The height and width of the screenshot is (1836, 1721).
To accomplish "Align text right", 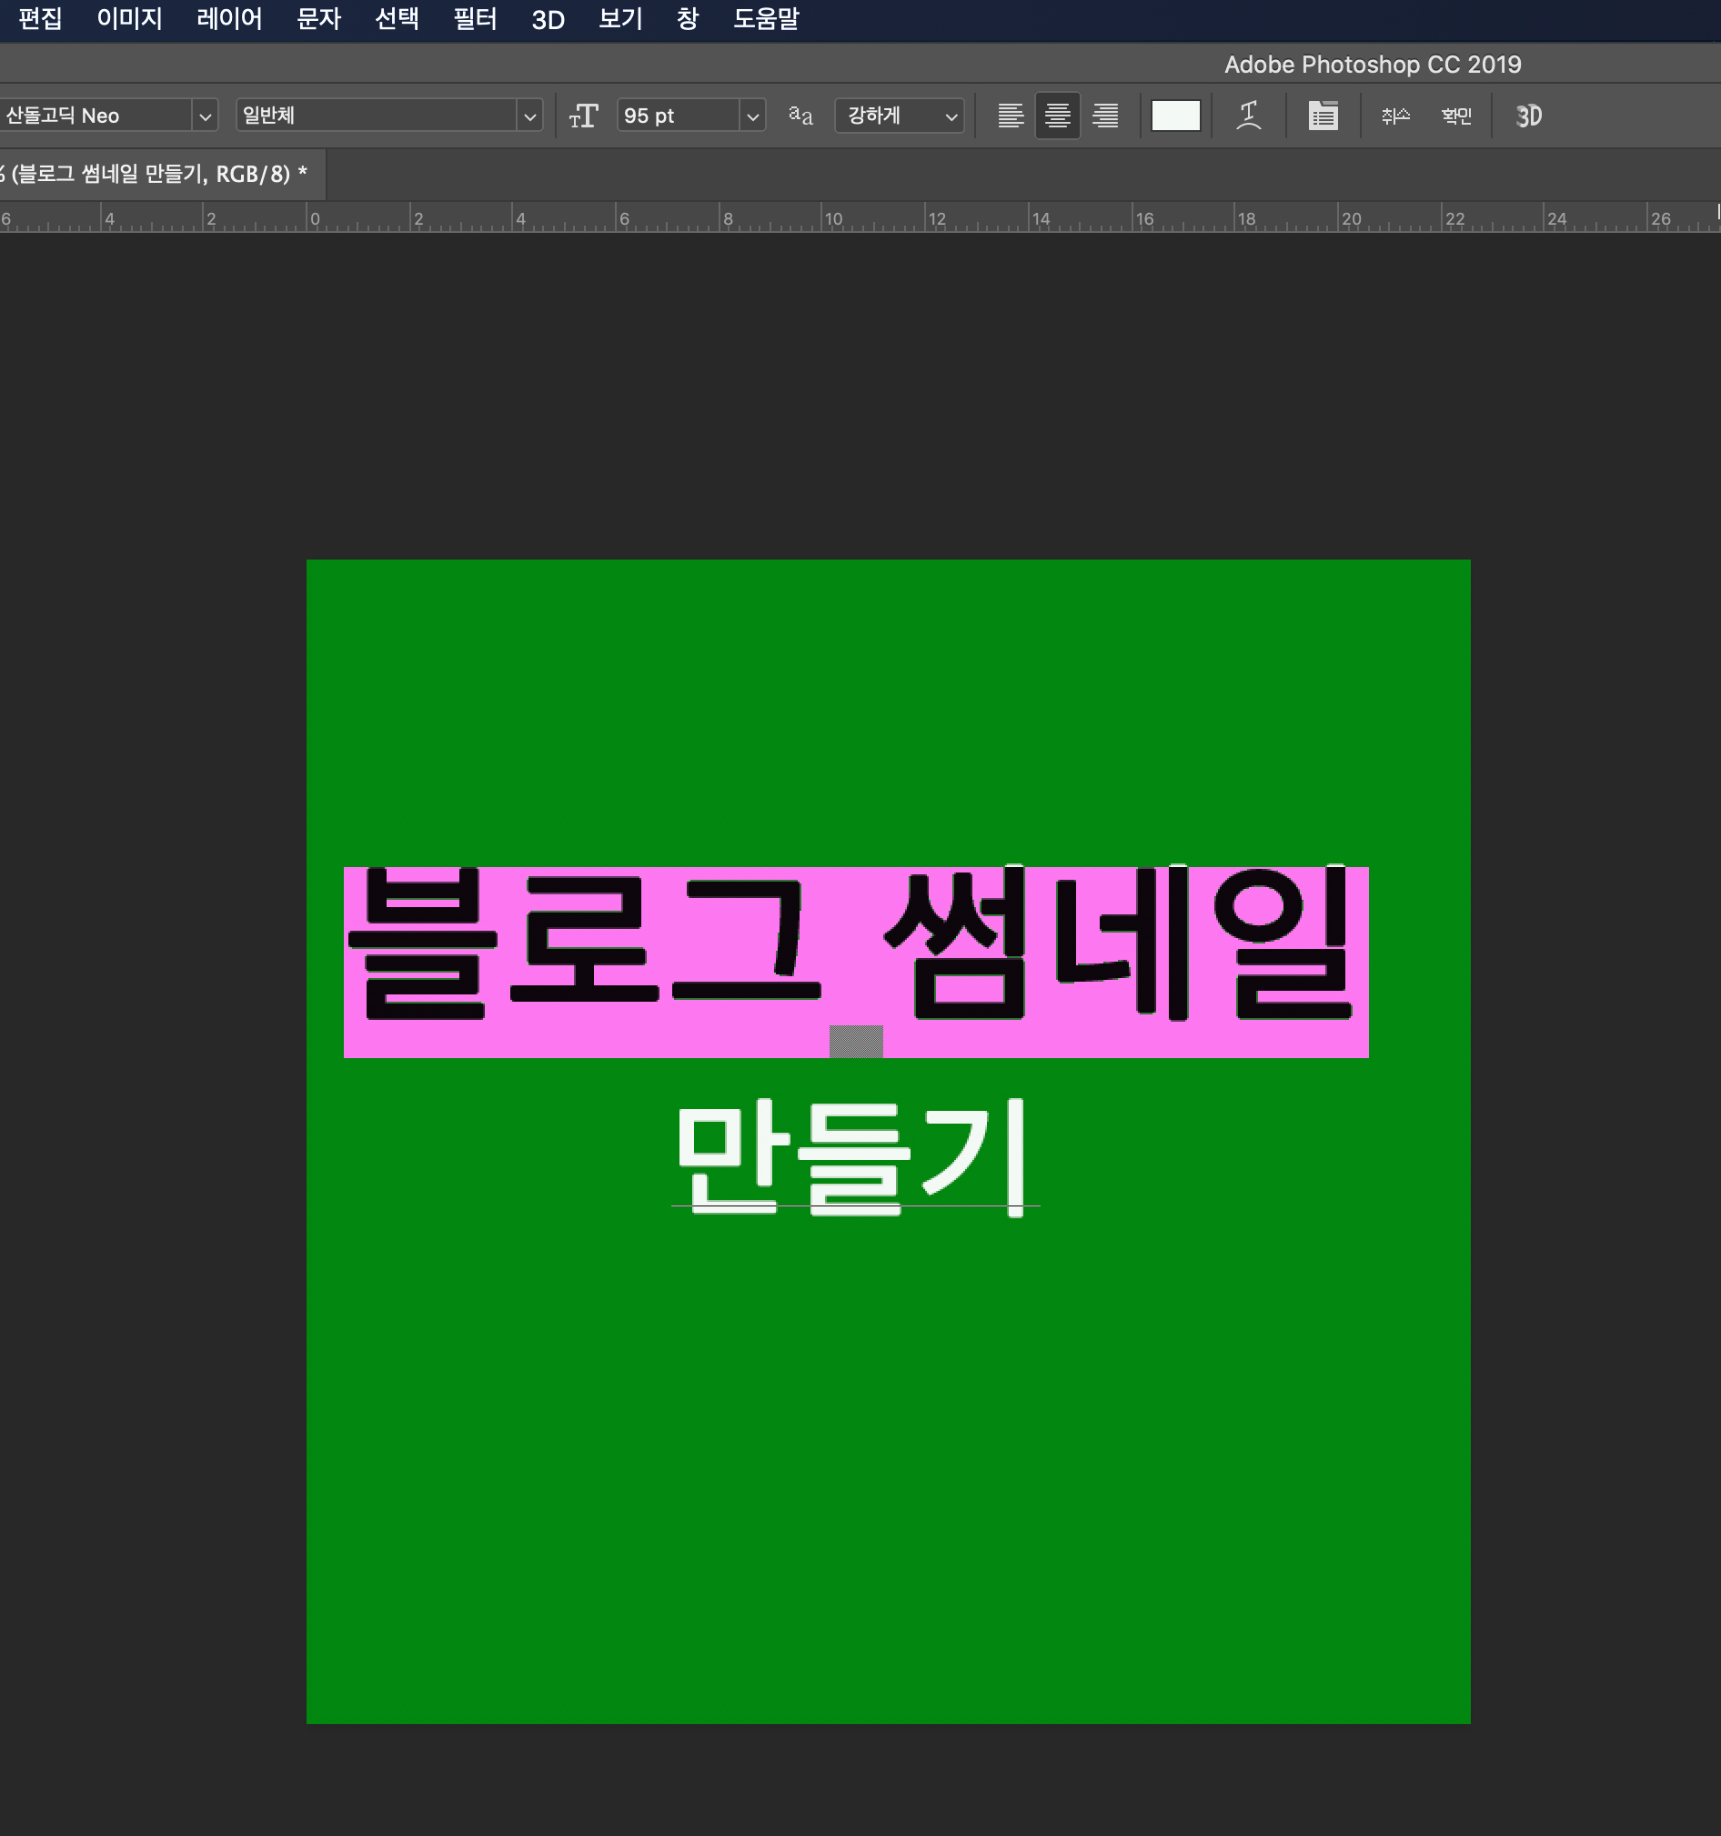I will pos(1105,116).
